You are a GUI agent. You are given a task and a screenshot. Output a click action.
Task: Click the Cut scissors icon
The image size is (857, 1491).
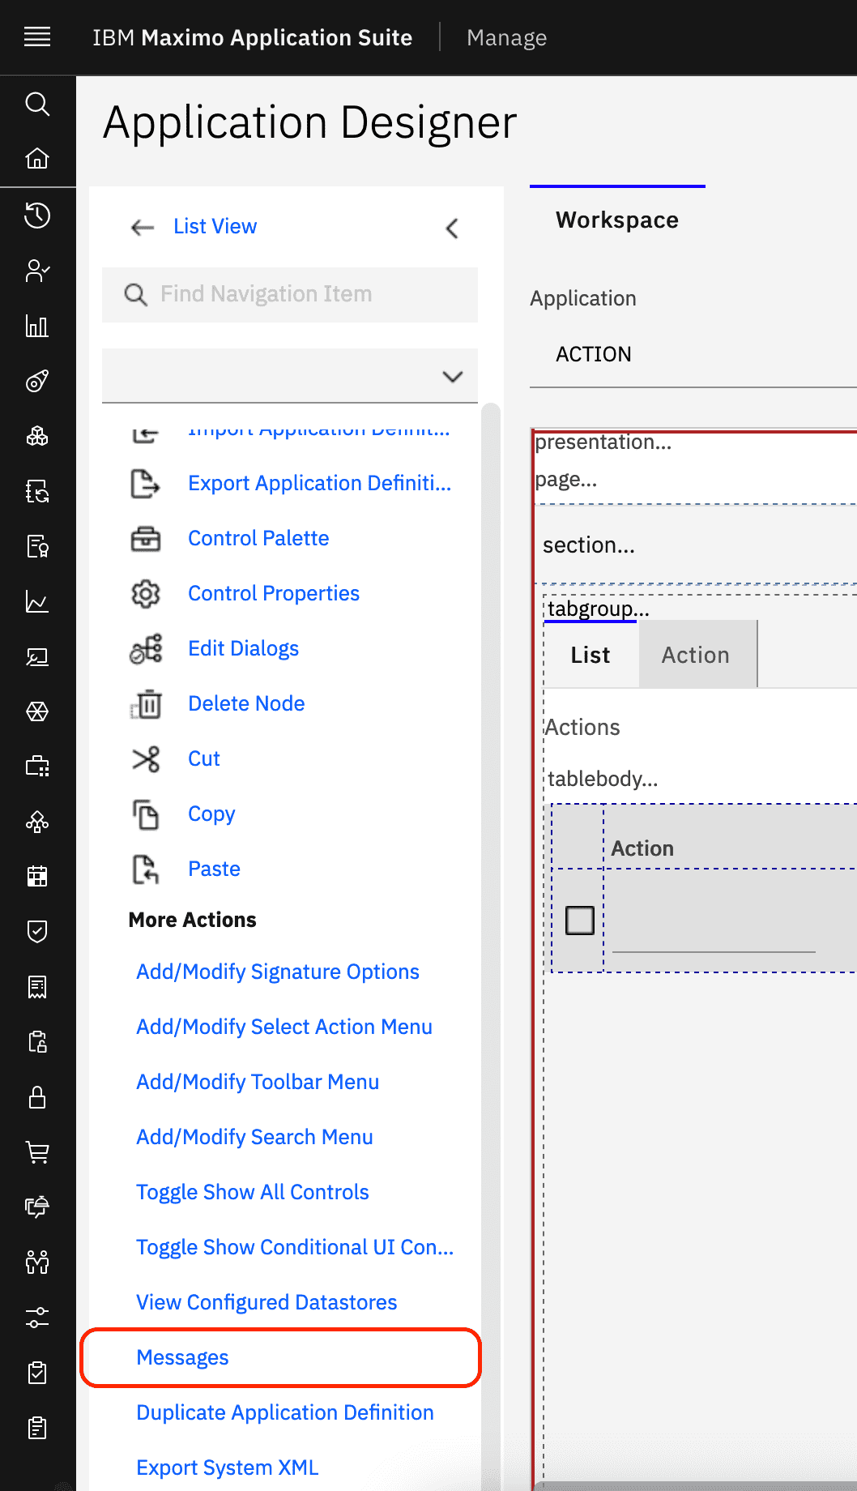pyautogui.click(x=146, y=759)
